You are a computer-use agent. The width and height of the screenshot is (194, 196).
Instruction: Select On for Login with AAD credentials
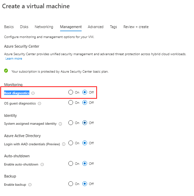tap(71, 143)
